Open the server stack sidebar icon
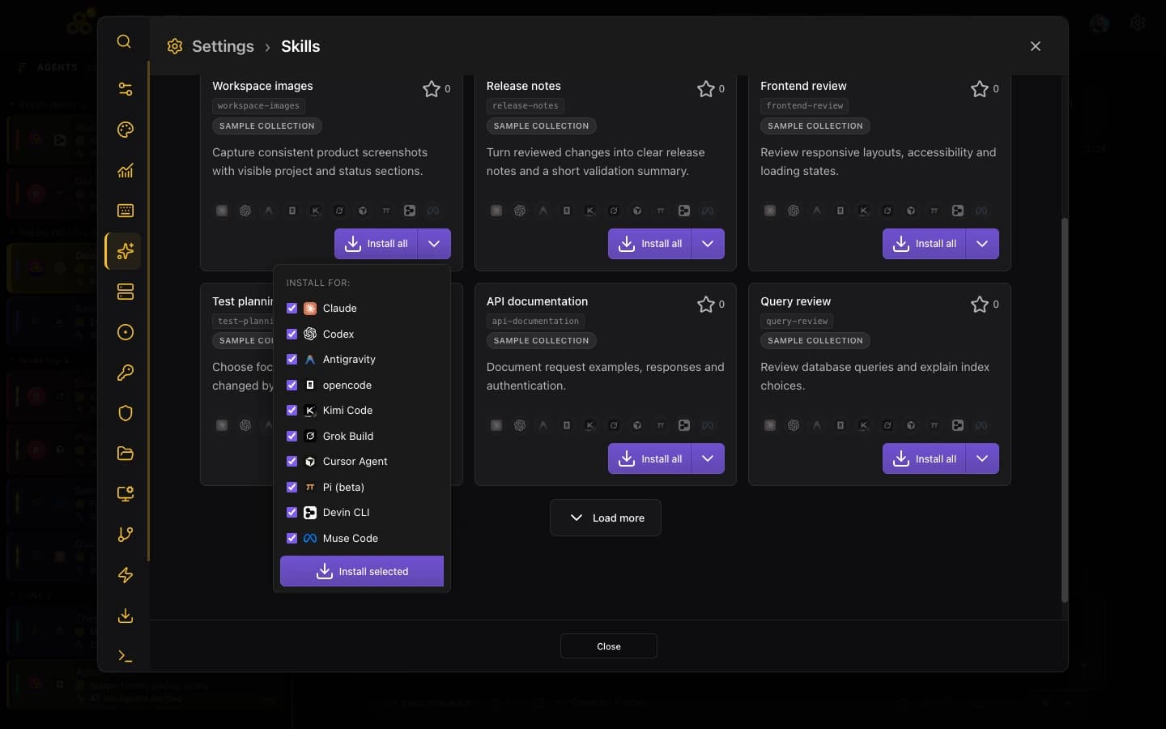1166x729 pixels. 126,292
